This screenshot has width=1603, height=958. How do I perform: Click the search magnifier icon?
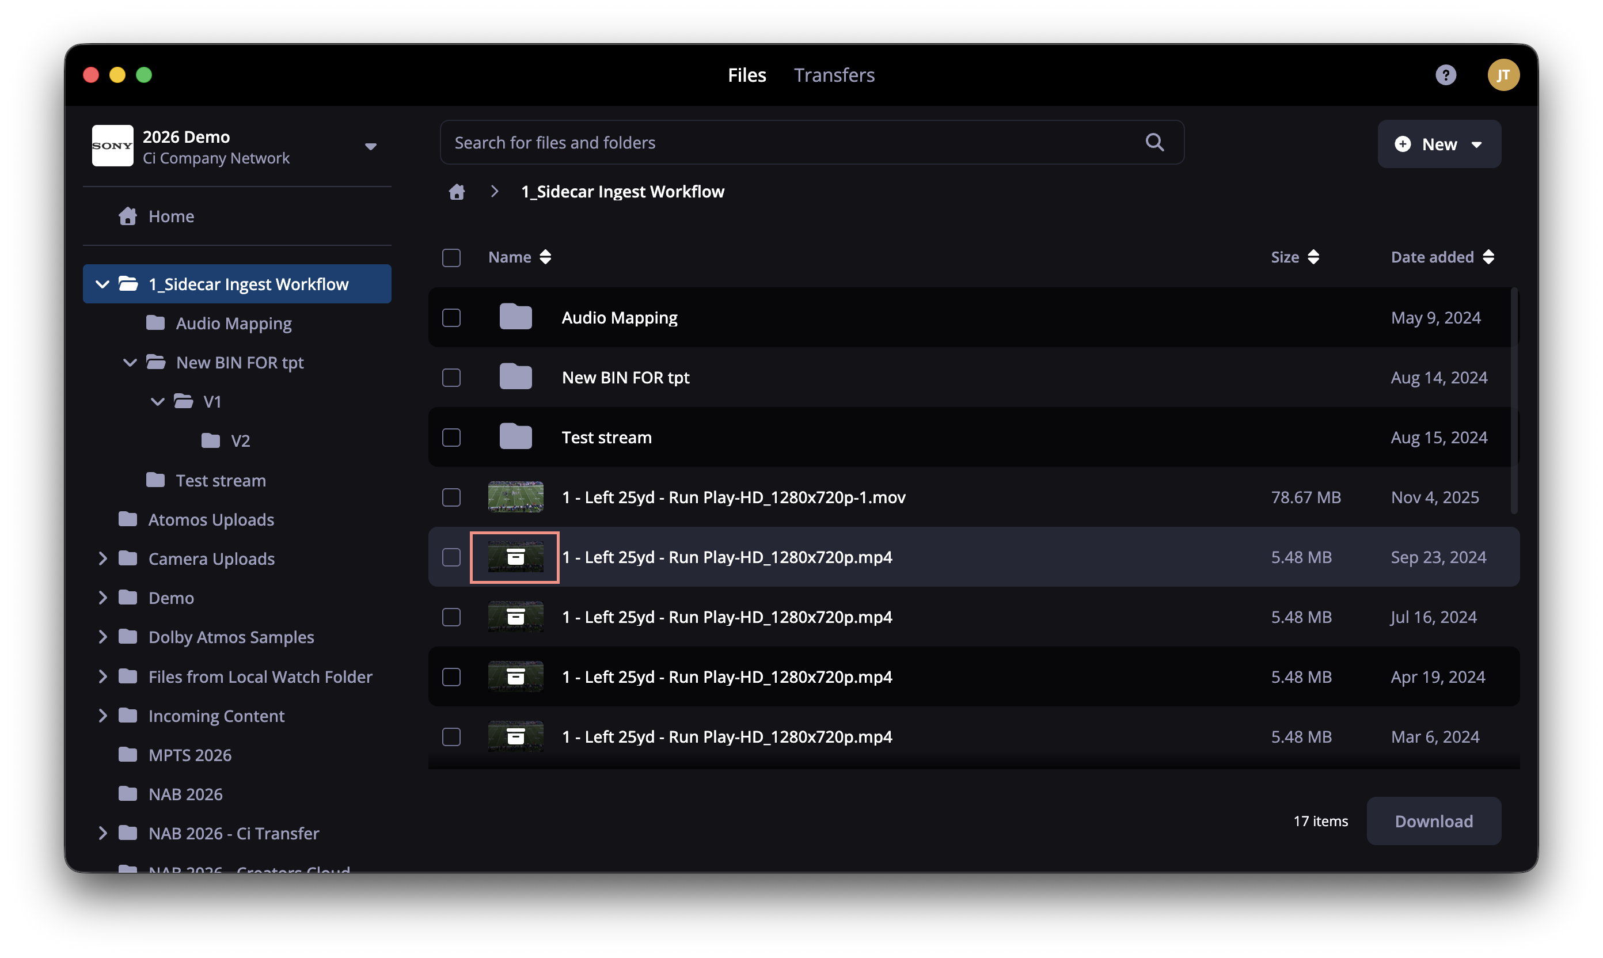coord(1154,142)
